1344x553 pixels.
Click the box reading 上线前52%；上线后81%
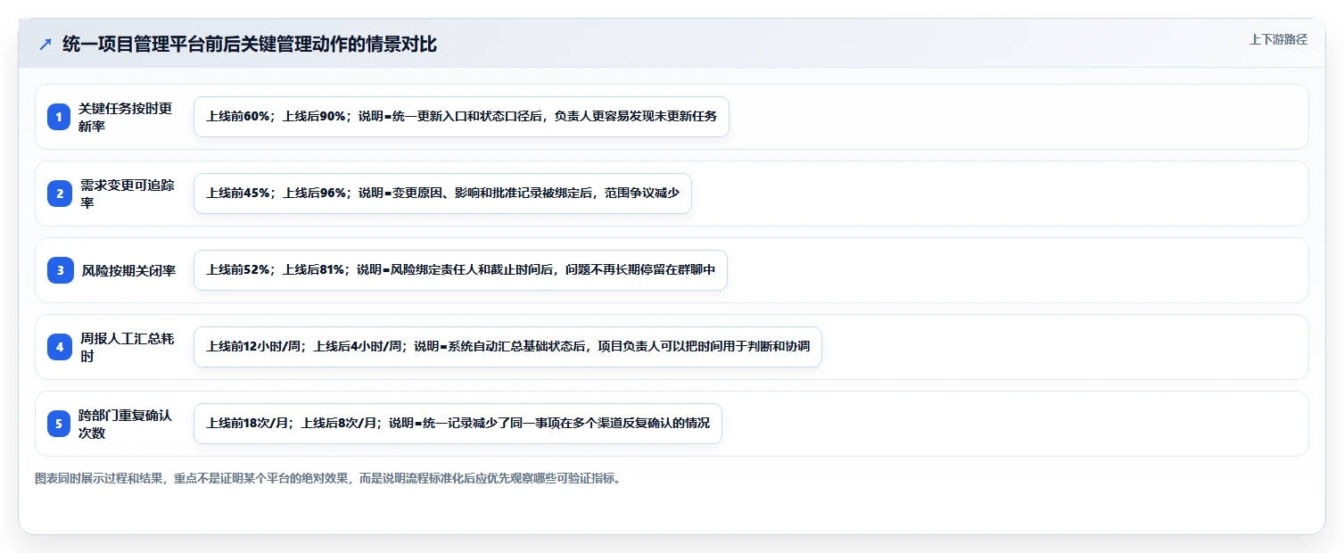[460, 270]
